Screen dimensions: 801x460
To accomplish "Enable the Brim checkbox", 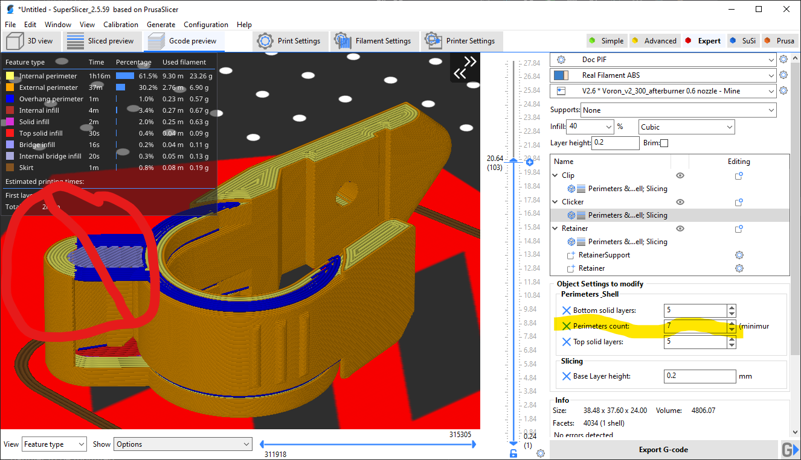I will pos(663,143).
